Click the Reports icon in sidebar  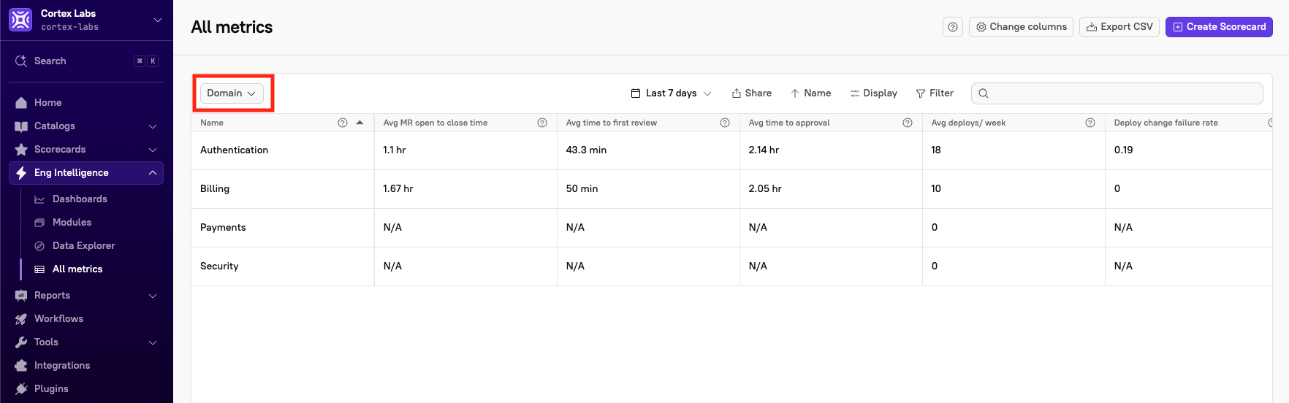tap(21, 296)
